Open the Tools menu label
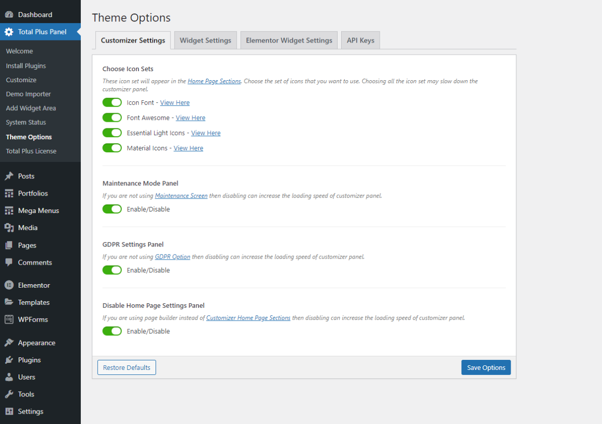 point(26,394)
